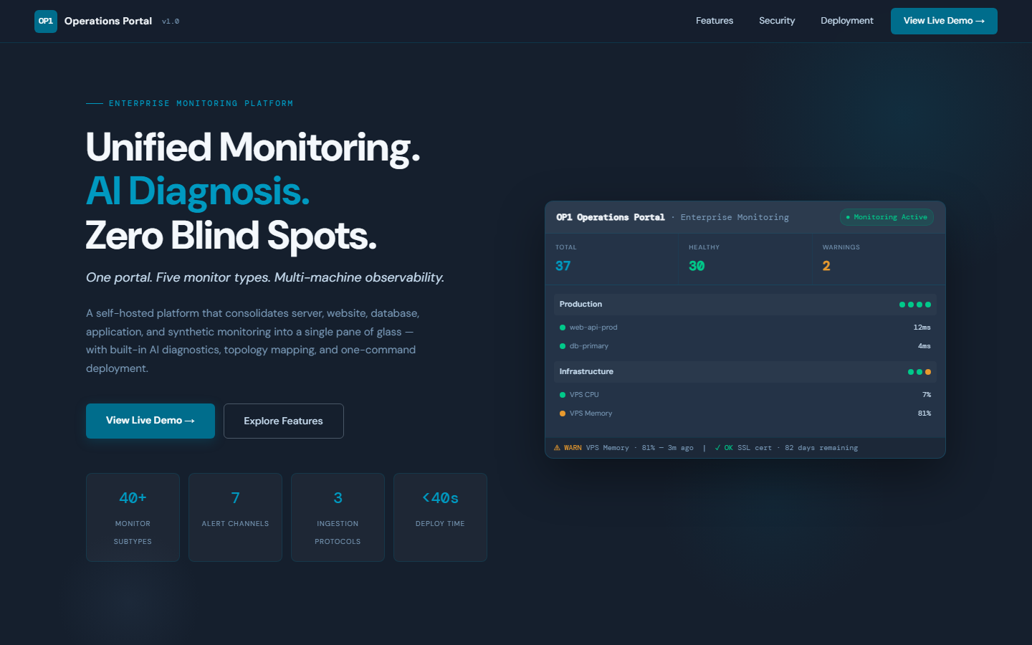Select the <40s Deploy Time stat card
This screenshot has height=645, width=1032.
click(x=440, y=517)
